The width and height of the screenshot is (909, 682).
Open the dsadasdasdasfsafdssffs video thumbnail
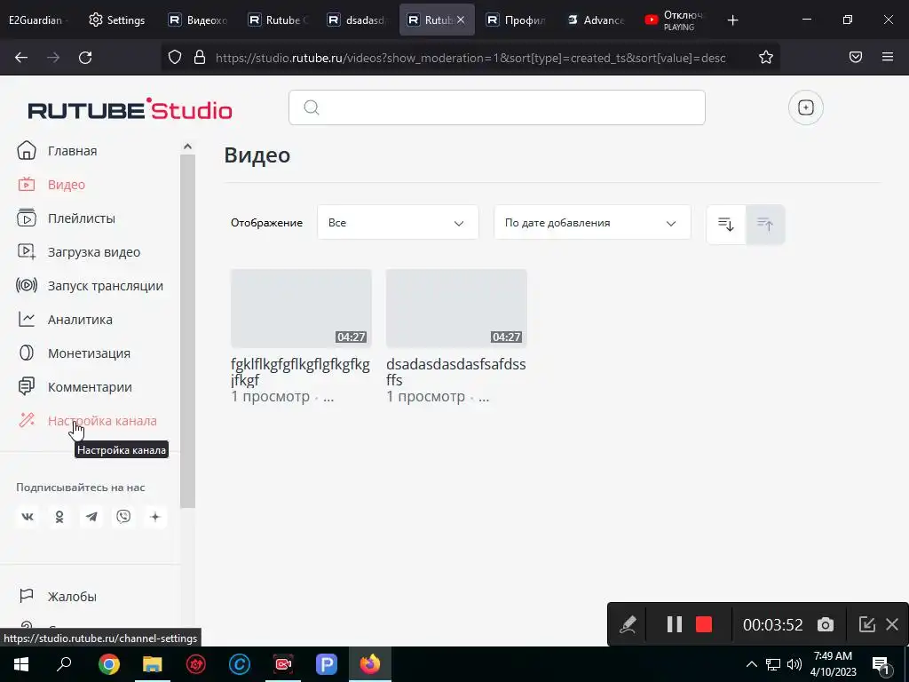point(456,308)
